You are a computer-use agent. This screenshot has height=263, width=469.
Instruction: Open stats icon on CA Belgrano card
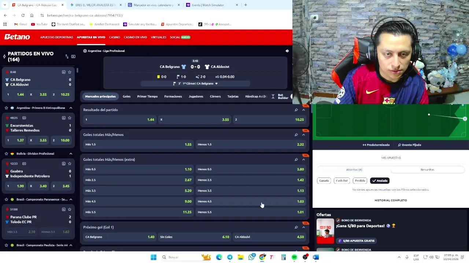click(63, 72)
